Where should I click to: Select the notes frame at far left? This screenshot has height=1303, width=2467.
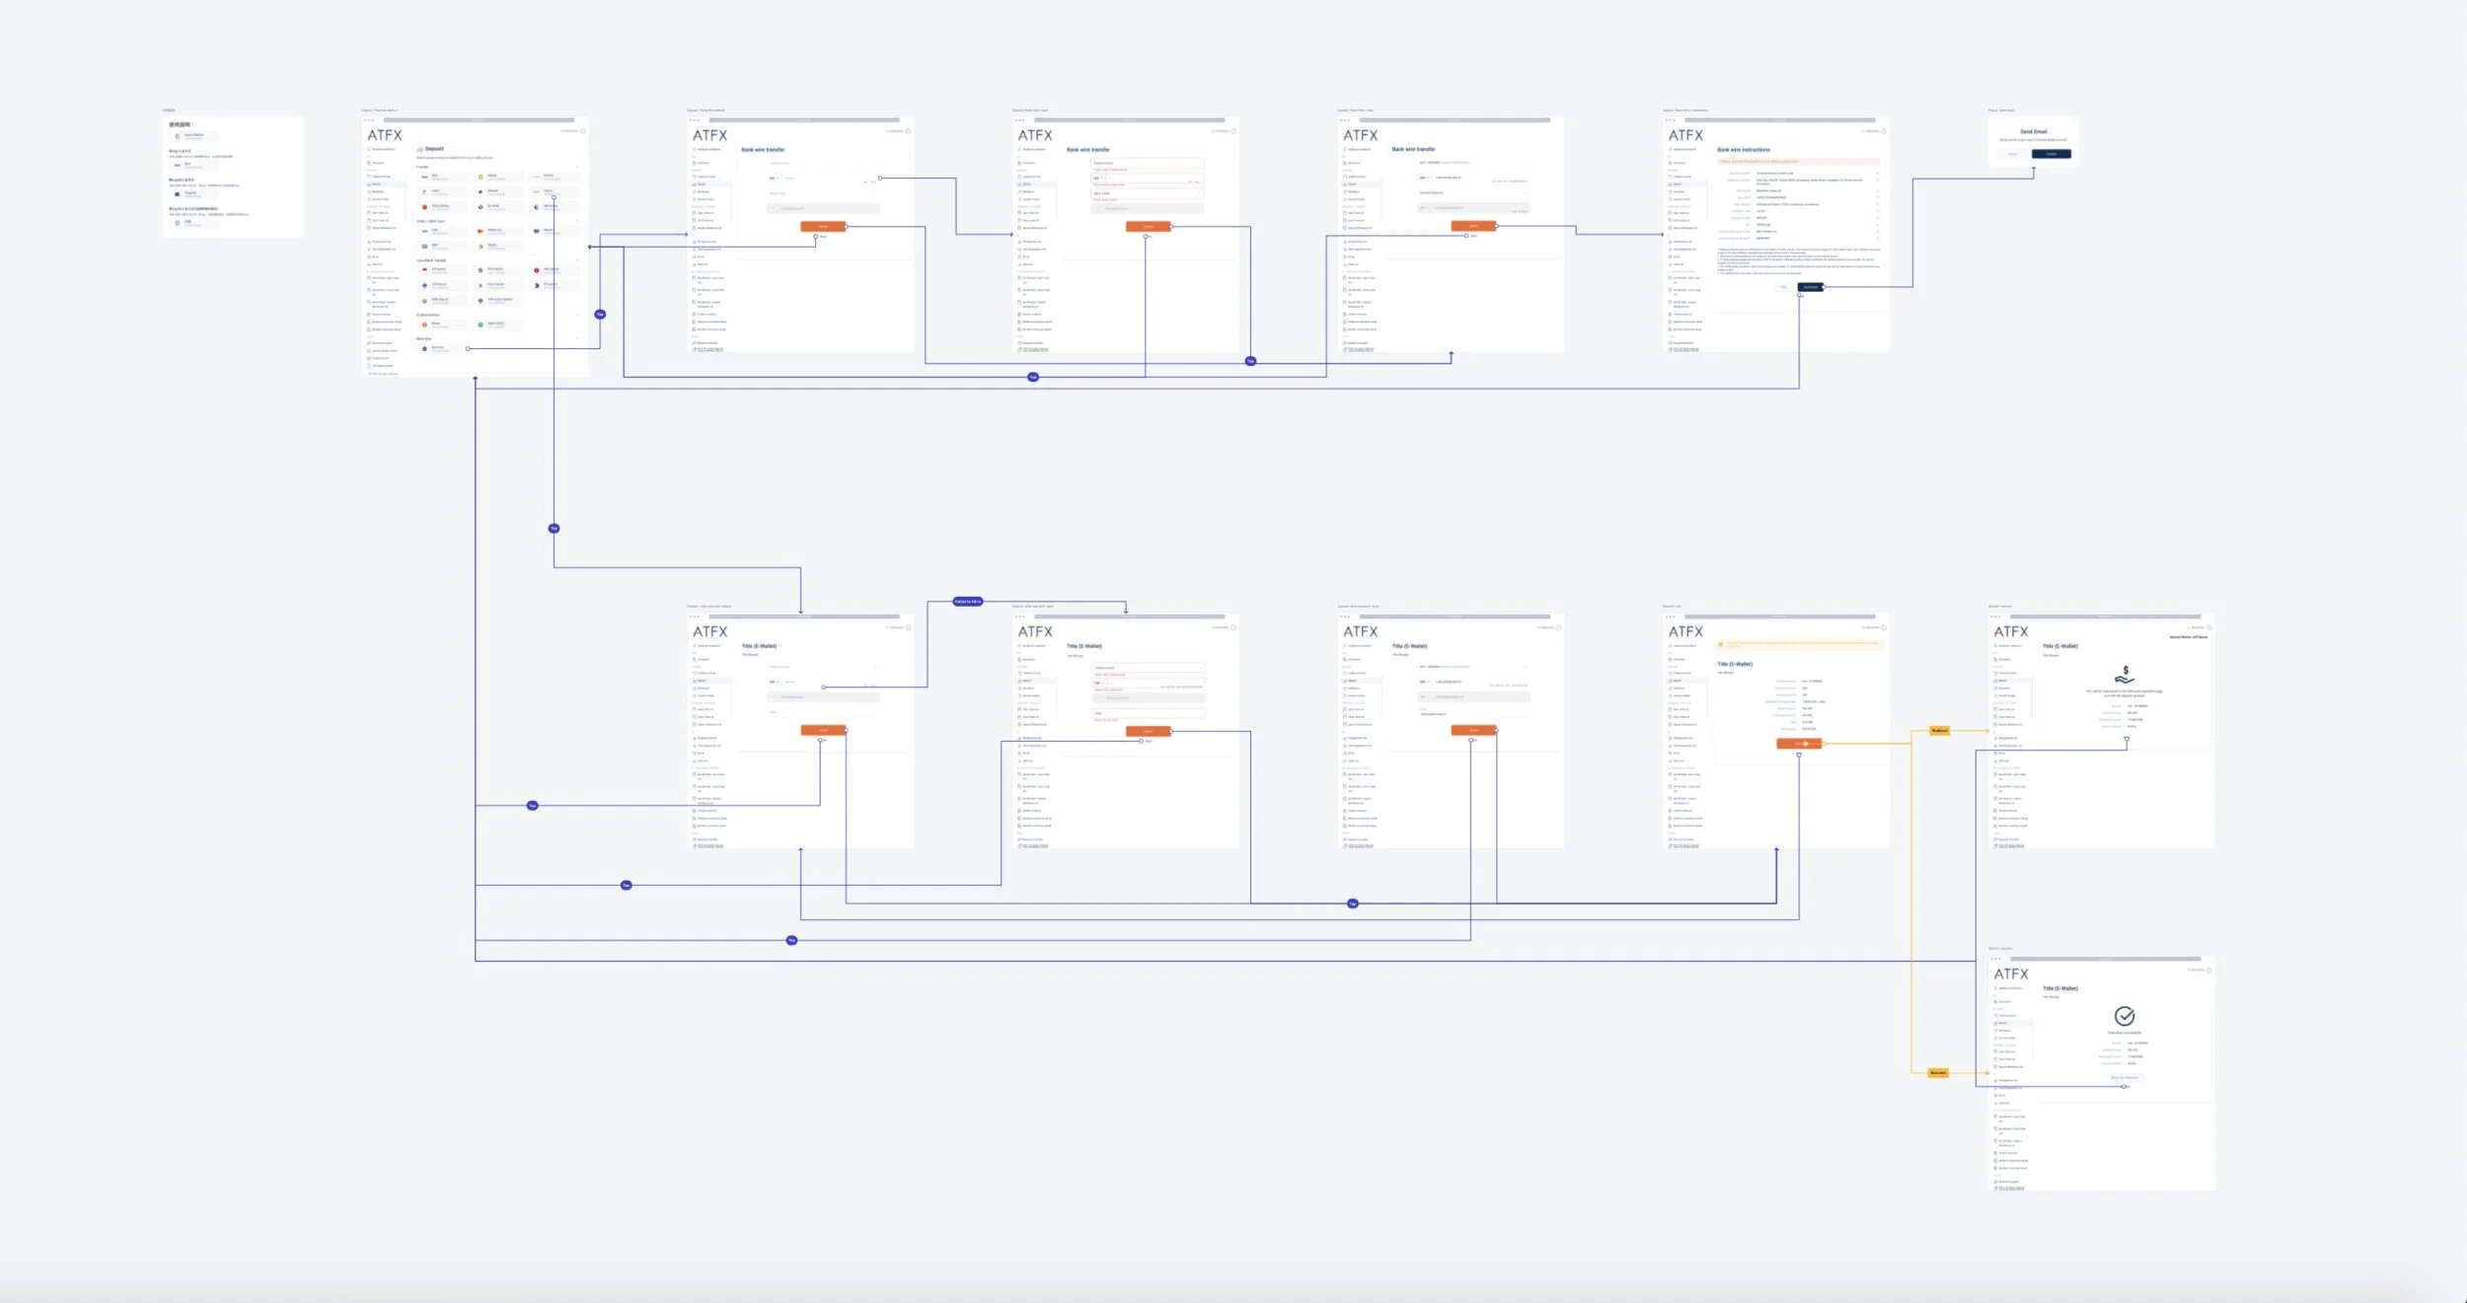pos(233,177)
